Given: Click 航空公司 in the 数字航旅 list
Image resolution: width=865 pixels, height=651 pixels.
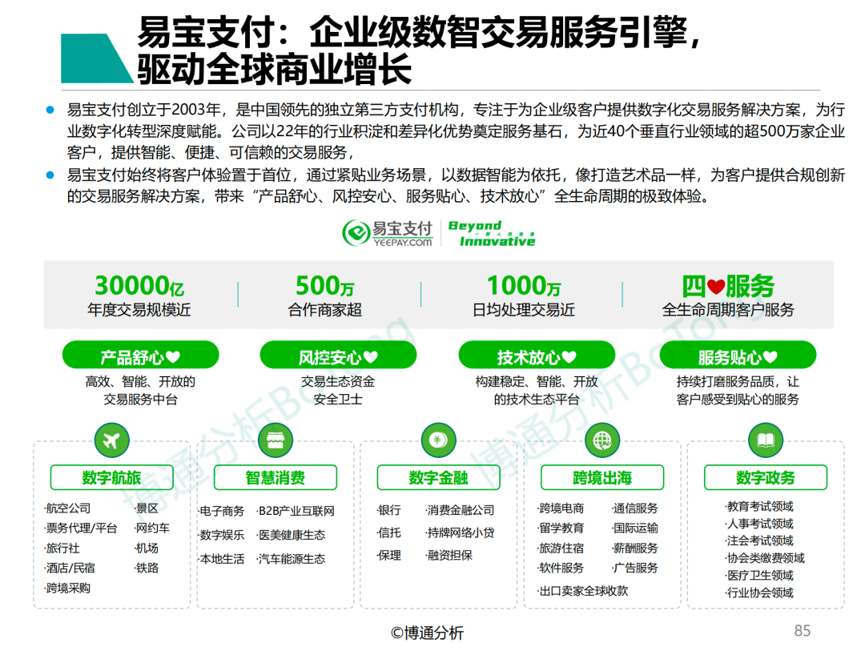Looking at the screenshot, I should point(68,508).
